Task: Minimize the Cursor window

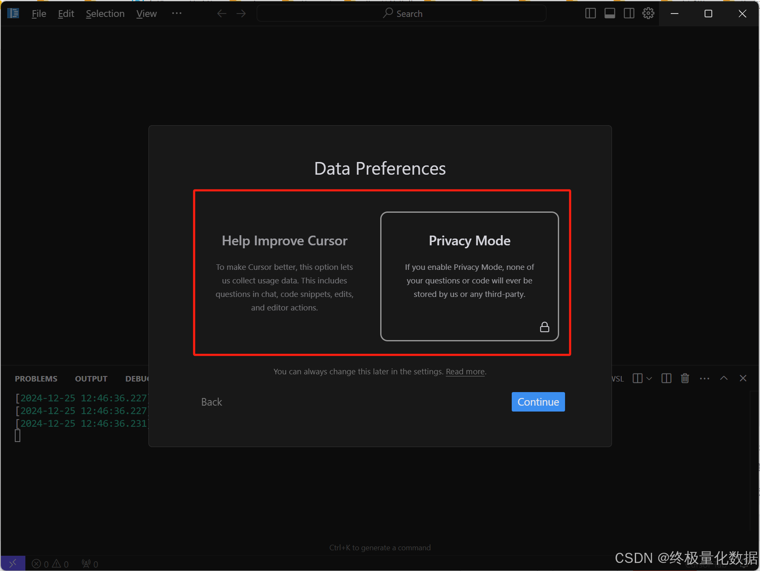Action: coord(675,14)
